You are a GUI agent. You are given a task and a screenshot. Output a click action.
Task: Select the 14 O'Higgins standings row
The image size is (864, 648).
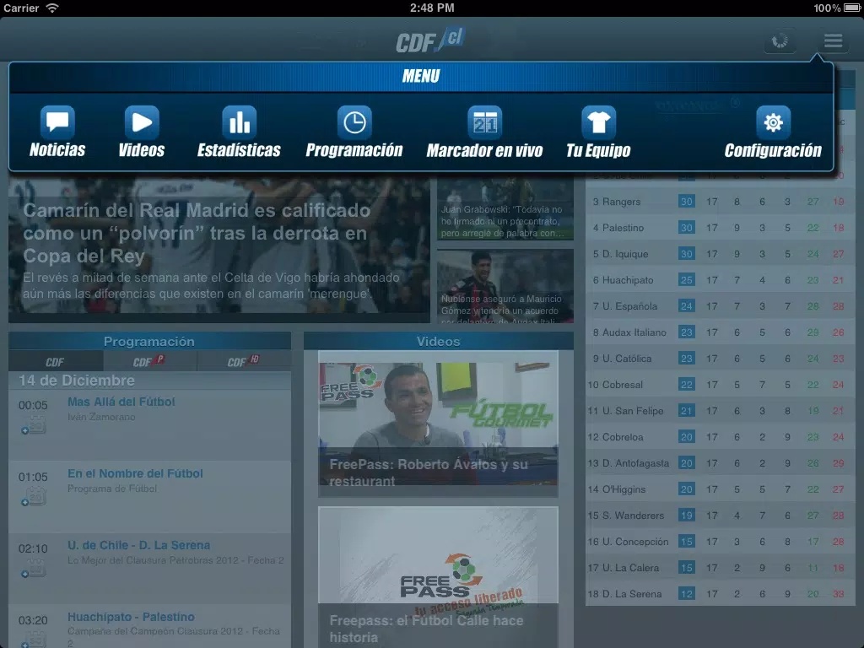coord(721,489)
